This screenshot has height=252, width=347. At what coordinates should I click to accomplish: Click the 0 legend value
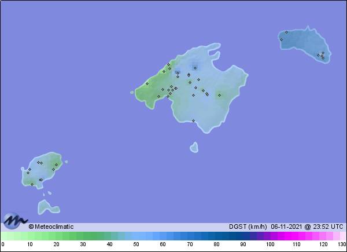3,244
